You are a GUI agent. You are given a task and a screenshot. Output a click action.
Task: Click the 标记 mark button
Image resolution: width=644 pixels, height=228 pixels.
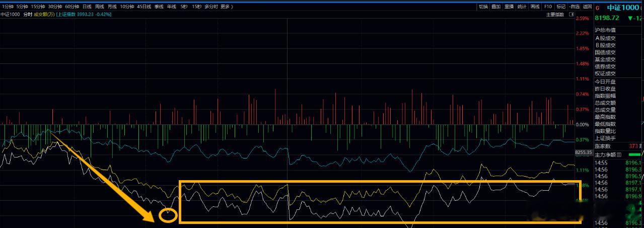pyautogui.click(x=561, y=7)
